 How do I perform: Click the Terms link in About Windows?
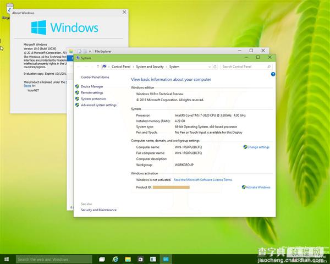[28, 85]
